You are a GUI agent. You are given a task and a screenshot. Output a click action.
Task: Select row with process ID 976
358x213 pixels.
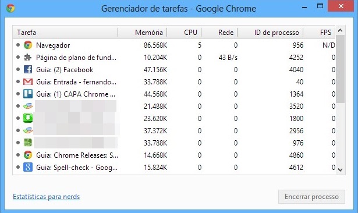tap(174, 143)
